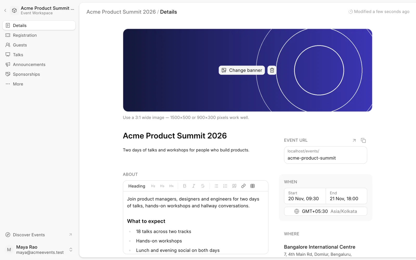Click the Discover Events external arrow icon
The width and height of the screenshot is (416, 260).
pyautogui.click(x=70, y=235)
